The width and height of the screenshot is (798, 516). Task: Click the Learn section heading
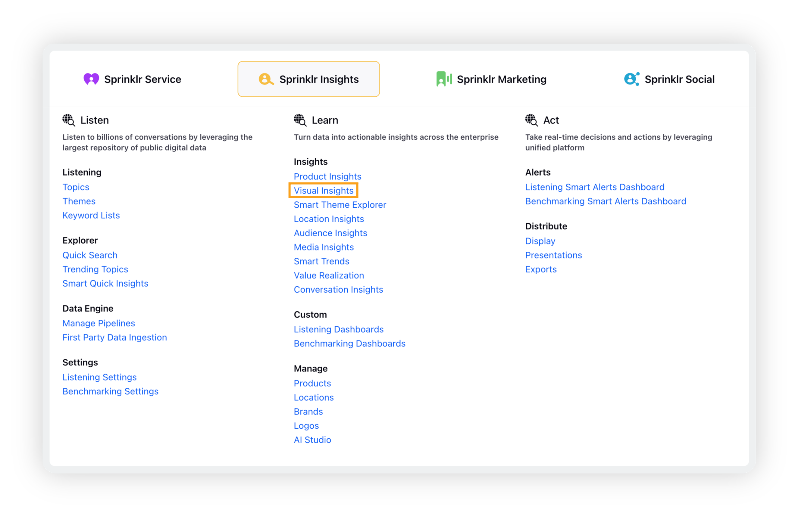[325, 120]
